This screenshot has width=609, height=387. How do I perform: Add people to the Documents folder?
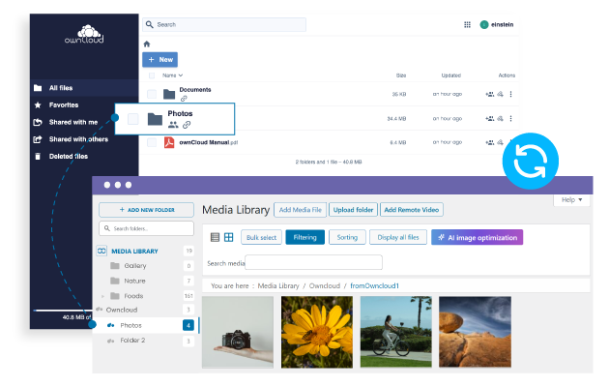[490, 94]
